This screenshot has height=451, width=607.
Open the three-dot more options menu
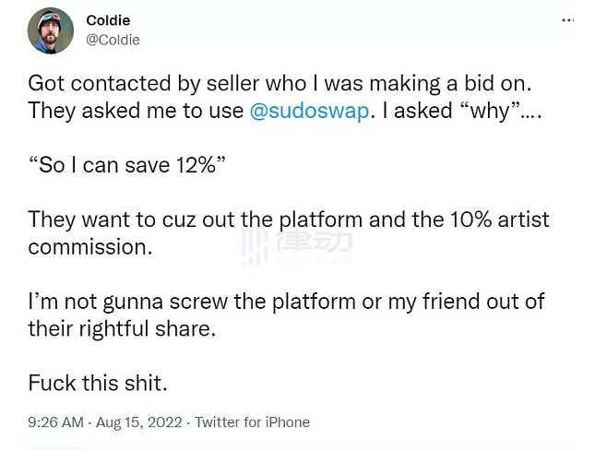pos(568,19)
